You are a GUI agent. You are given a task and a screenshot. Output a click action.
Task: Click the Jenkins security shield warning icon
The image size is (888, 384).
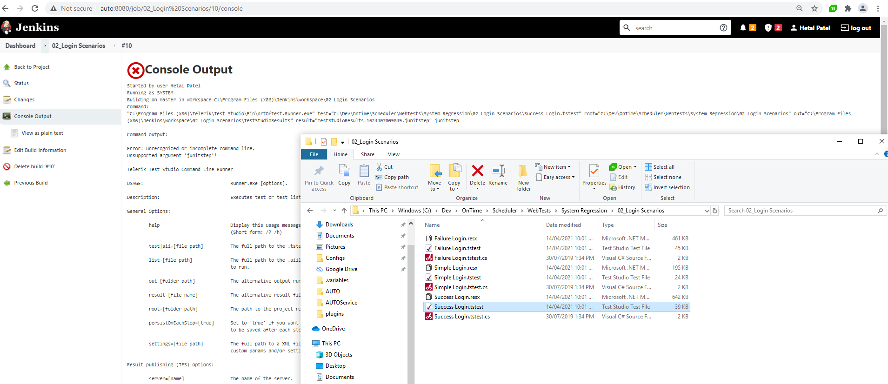pos(768,28)
